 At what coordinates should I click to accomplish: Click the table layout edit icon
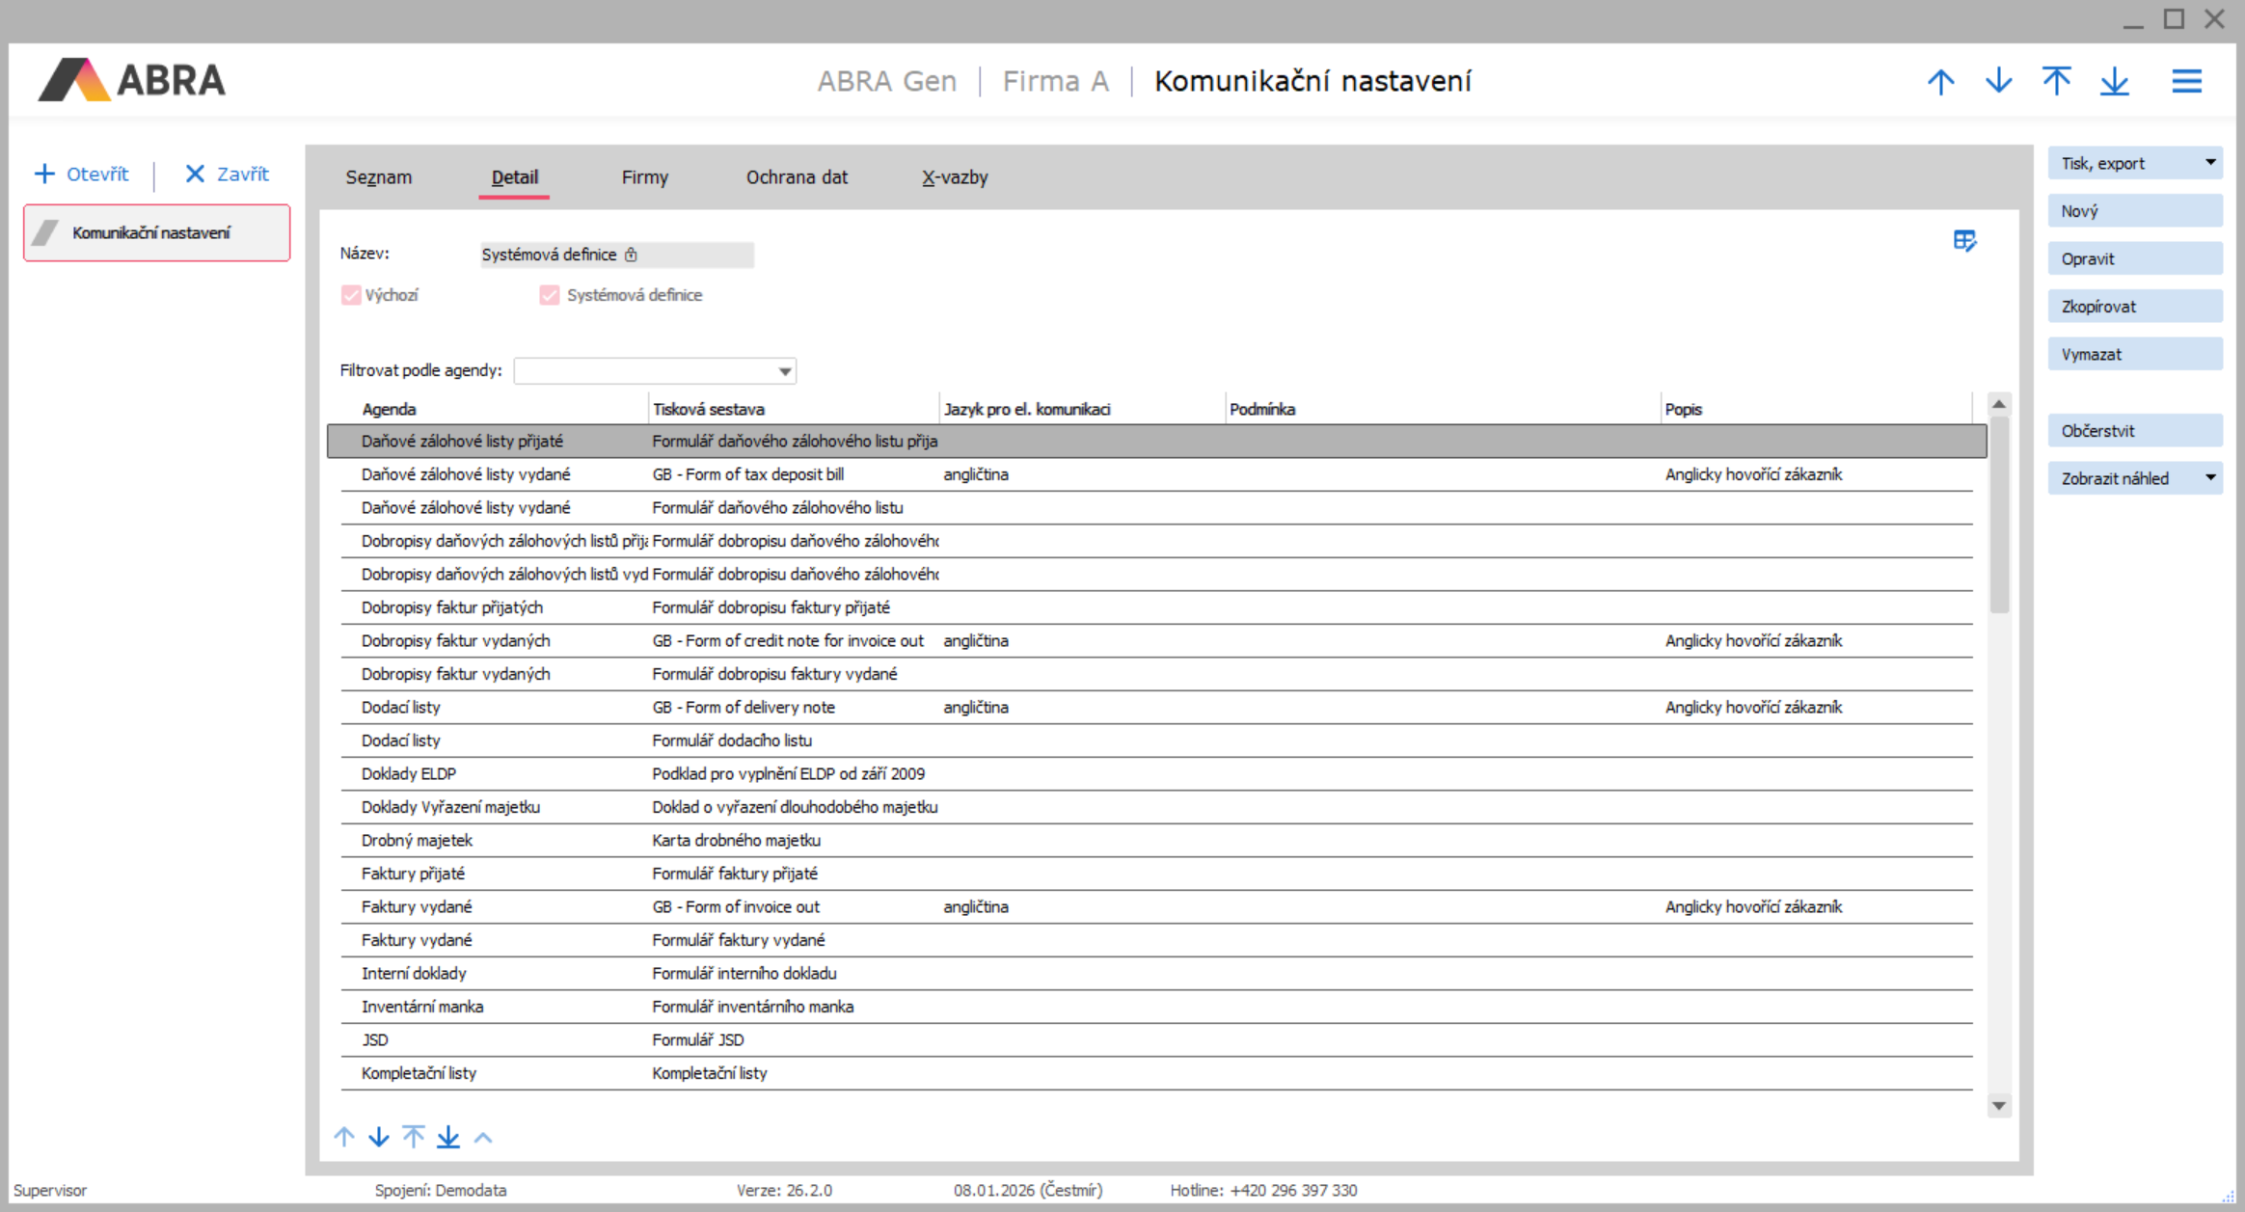[x=1964, y=240]
